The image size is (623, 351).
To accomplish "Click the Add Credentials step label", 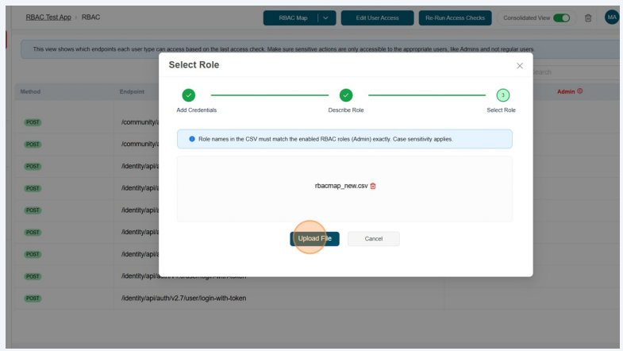I will tap(196, 110).
